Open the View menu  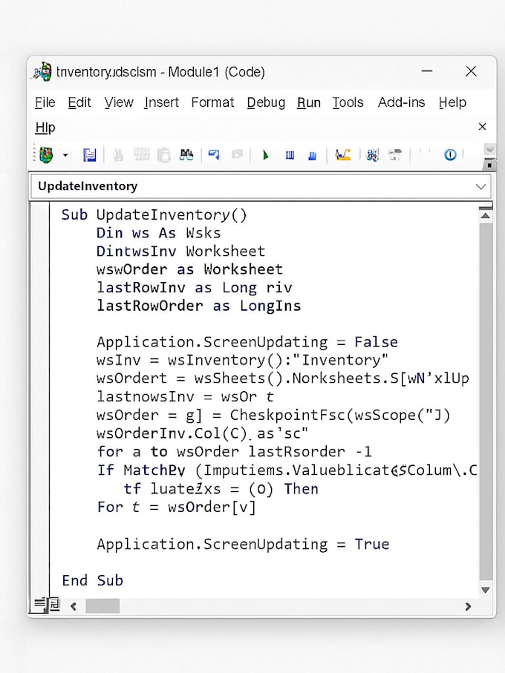(119, 102)
